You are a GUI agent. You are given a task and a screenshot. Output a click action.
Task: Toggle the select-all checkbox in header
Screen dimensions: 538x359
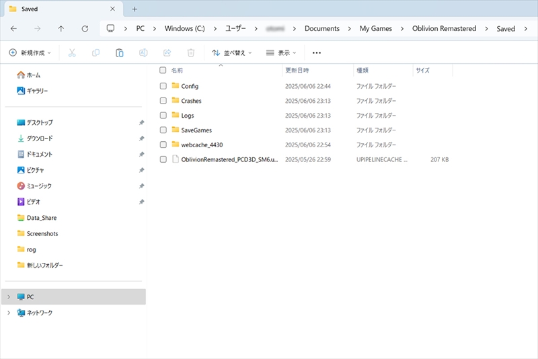[163, 71]
